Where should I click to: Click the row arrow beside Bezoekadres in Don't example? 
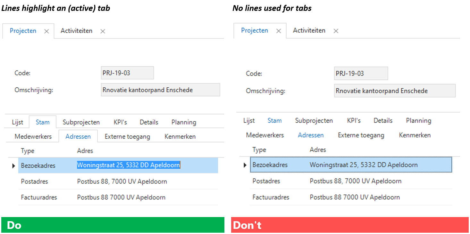coord(245,165)
